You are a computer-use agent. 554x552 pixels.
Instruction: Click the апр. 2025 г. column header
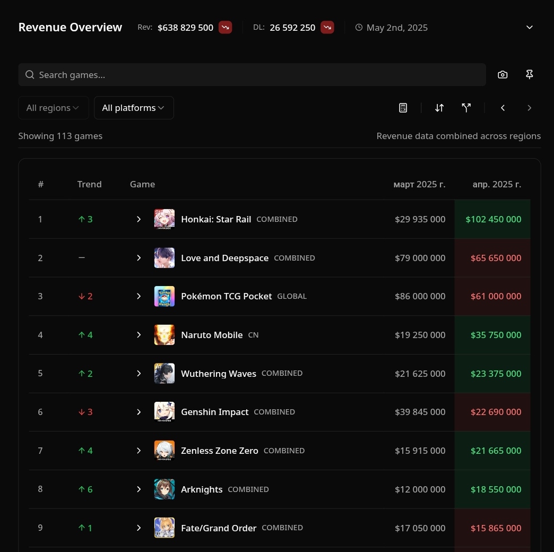point(497,184)
